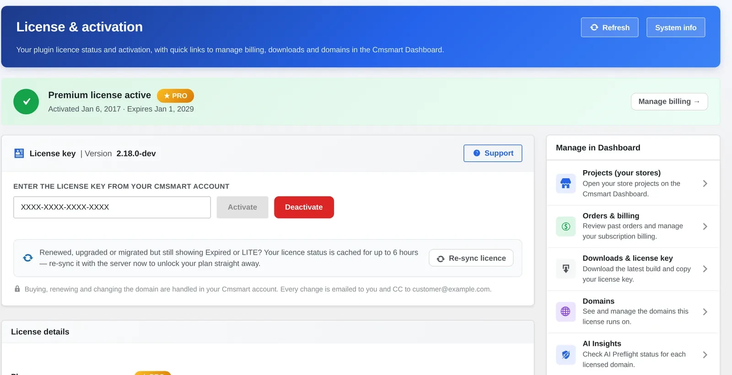The image size is (732, 375).
Task: Deactivate the license key
Action: [x=304, y=207]
